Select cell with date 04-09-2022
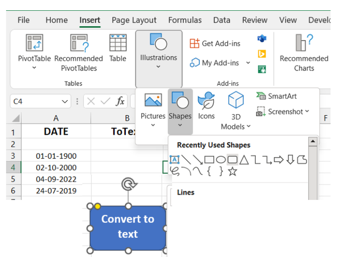The width and height of the screenshot is (339, 257). pyautogui.click(x=56, y=179)
